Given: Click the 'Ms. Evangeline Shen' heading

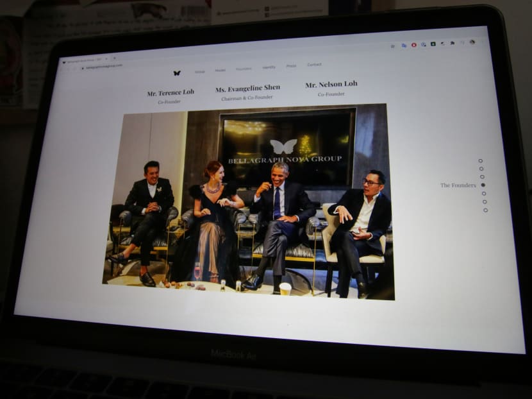Looking at the screenshot, I should 247,89.
